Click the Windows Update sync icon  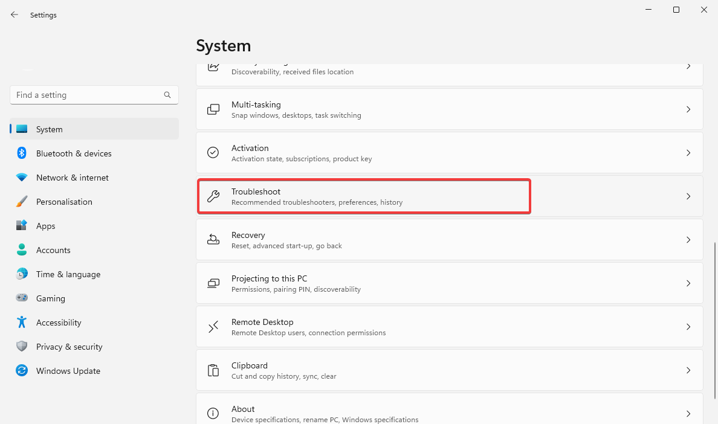pyautogui.click(x=22, y=370)
